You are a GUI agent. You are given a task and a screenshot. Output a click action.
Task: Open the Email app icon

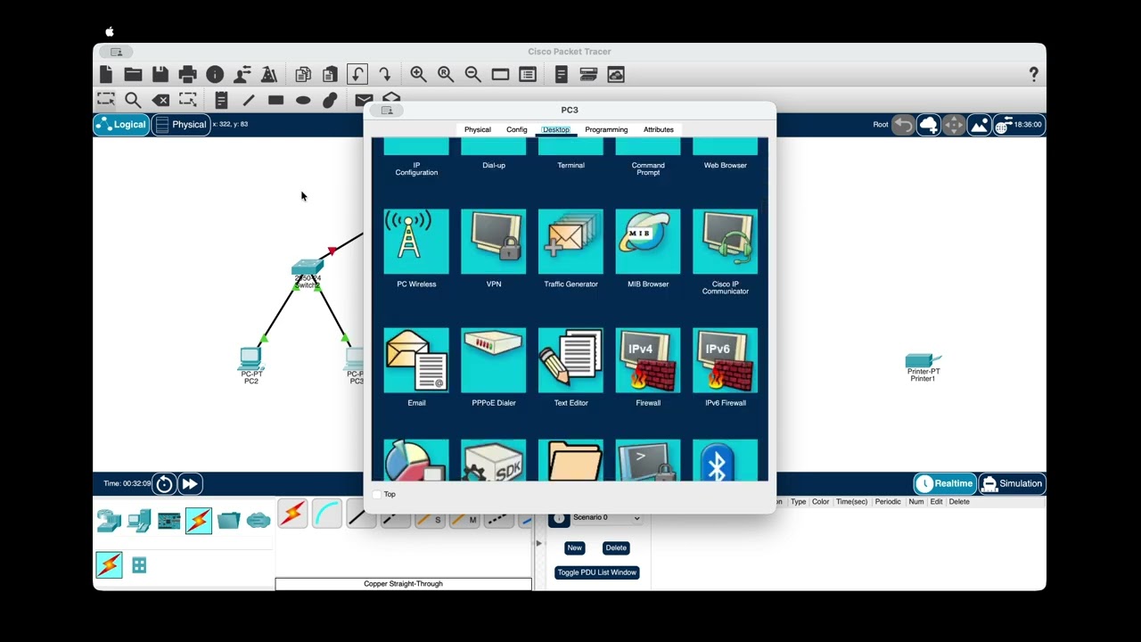pyautogui.click(x=416, y=360)
